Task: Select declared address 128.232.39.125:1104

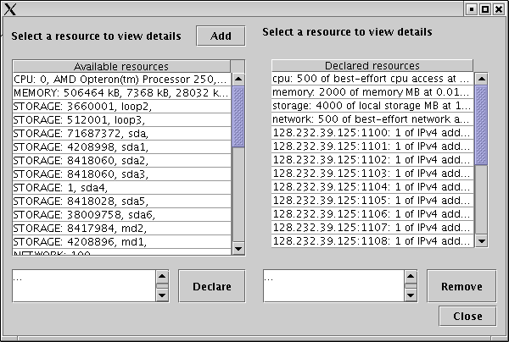Action: pos(372,187)
